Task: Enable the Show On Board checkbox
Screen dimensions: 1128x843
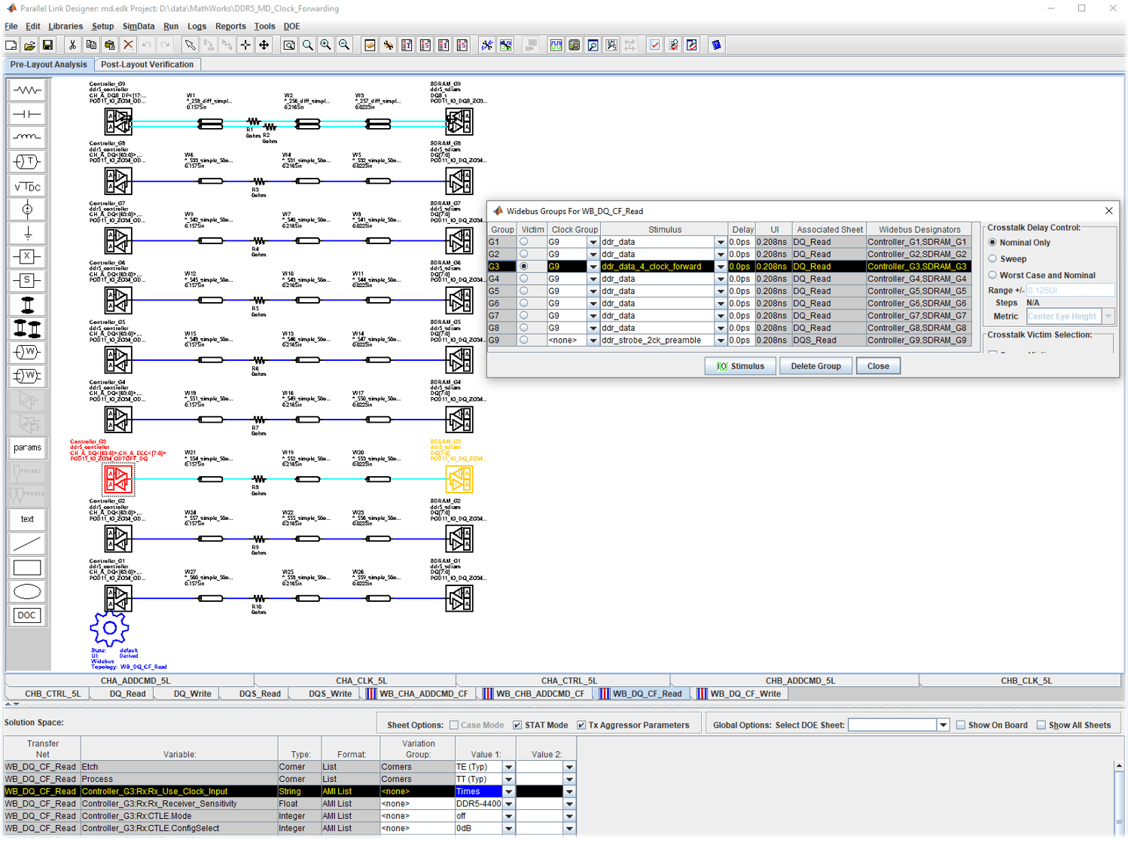Action: click(x=961, y=725)
